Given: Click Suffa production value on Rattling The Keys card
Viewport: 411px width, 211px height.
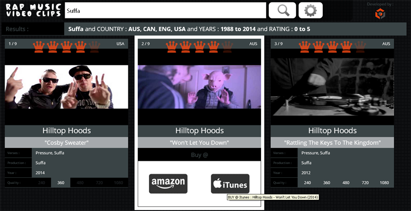Looking at the screenshot, I should pyautogui.click(x=306, y=163).
